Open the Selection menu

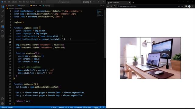(14, 2)
